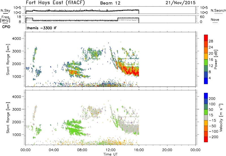Viewport: 226px width, 156px height.
Task: Click the 'Time UT' axis title
Action: coord(110,154)
